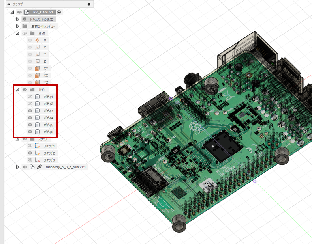Click the ボディ folder icon
This screenshot has height=244, width=312.
[x=32, y=89]
